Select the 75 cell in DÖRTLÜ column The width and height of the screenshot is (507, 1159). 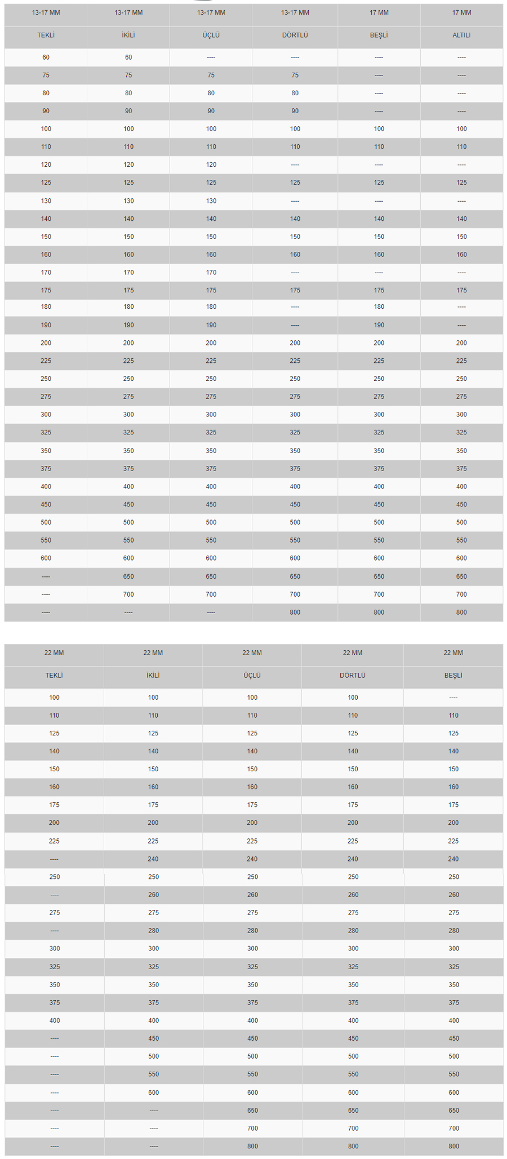pos(295,76)
